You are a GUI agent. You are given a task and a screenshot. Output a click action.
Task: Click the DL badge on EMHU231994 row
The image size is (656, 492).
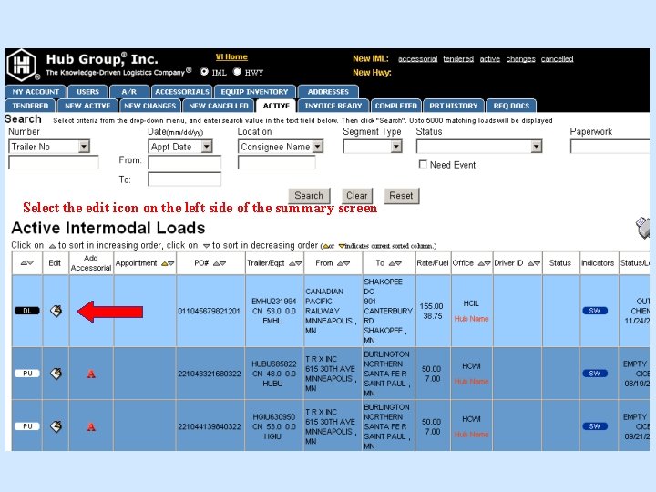pos(27,311)
